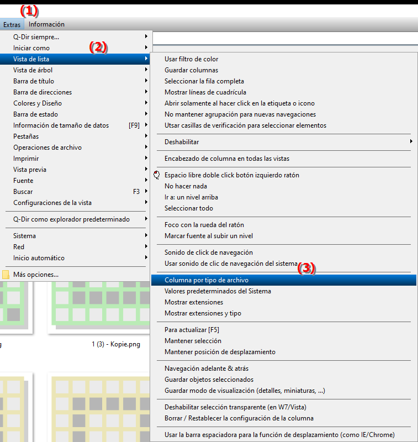Toggle Usar la barra espaciadora para desplazamiento
This screenshot has height=442, width=418.
(x=284, y=435)
